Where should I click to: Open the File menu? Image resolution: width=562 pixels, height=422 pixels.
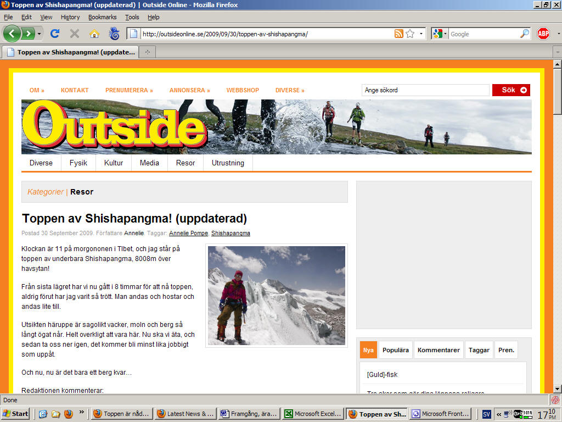point(8,17)
